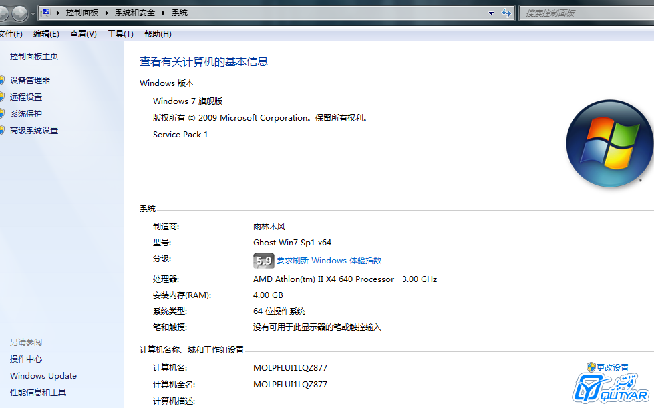Click computer name MOLPFLUI1LQZ877 in 计算机名 row
Screen dimensions: 654x408
point(291,367)
